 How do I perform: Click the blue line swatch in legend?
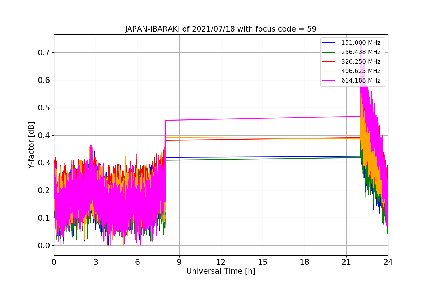[x=329, y=43]
